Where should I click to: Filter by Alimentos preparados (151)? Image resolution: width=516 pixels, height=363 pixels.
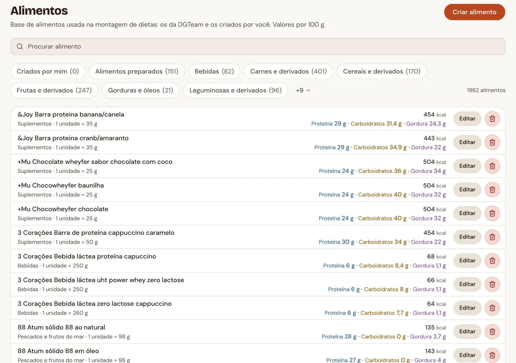click(x=137, y=71)
